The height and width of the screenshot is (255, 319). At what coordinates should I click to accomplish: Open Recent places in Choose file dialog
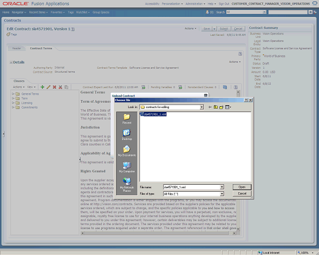(127, 119)
